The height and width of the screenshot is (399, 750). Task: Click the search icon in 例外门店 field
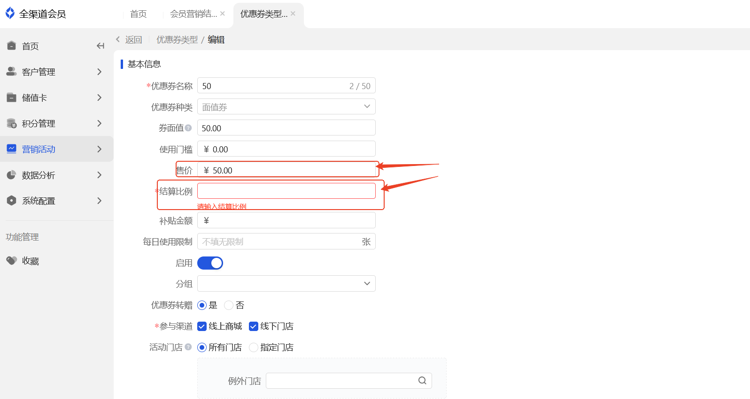point(422,381)
